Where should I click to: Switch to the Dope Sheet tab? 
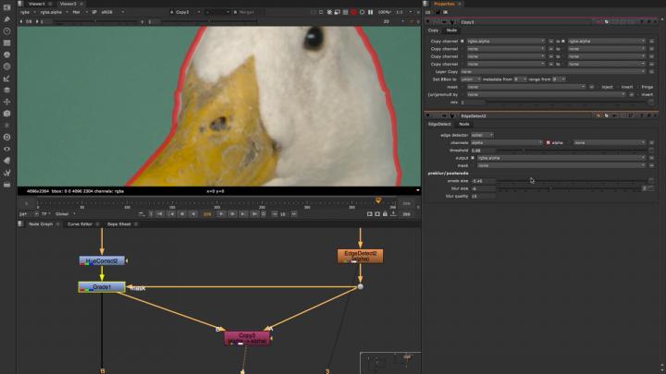pos(119,223)
